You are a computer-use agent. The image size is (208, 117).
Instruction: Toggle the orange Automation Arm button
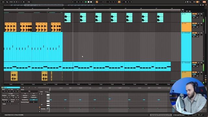click(x=97, y=2)
